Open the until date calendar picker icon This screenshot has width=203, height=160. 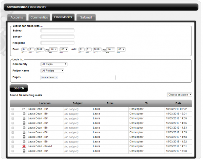(x=104, y=50)
